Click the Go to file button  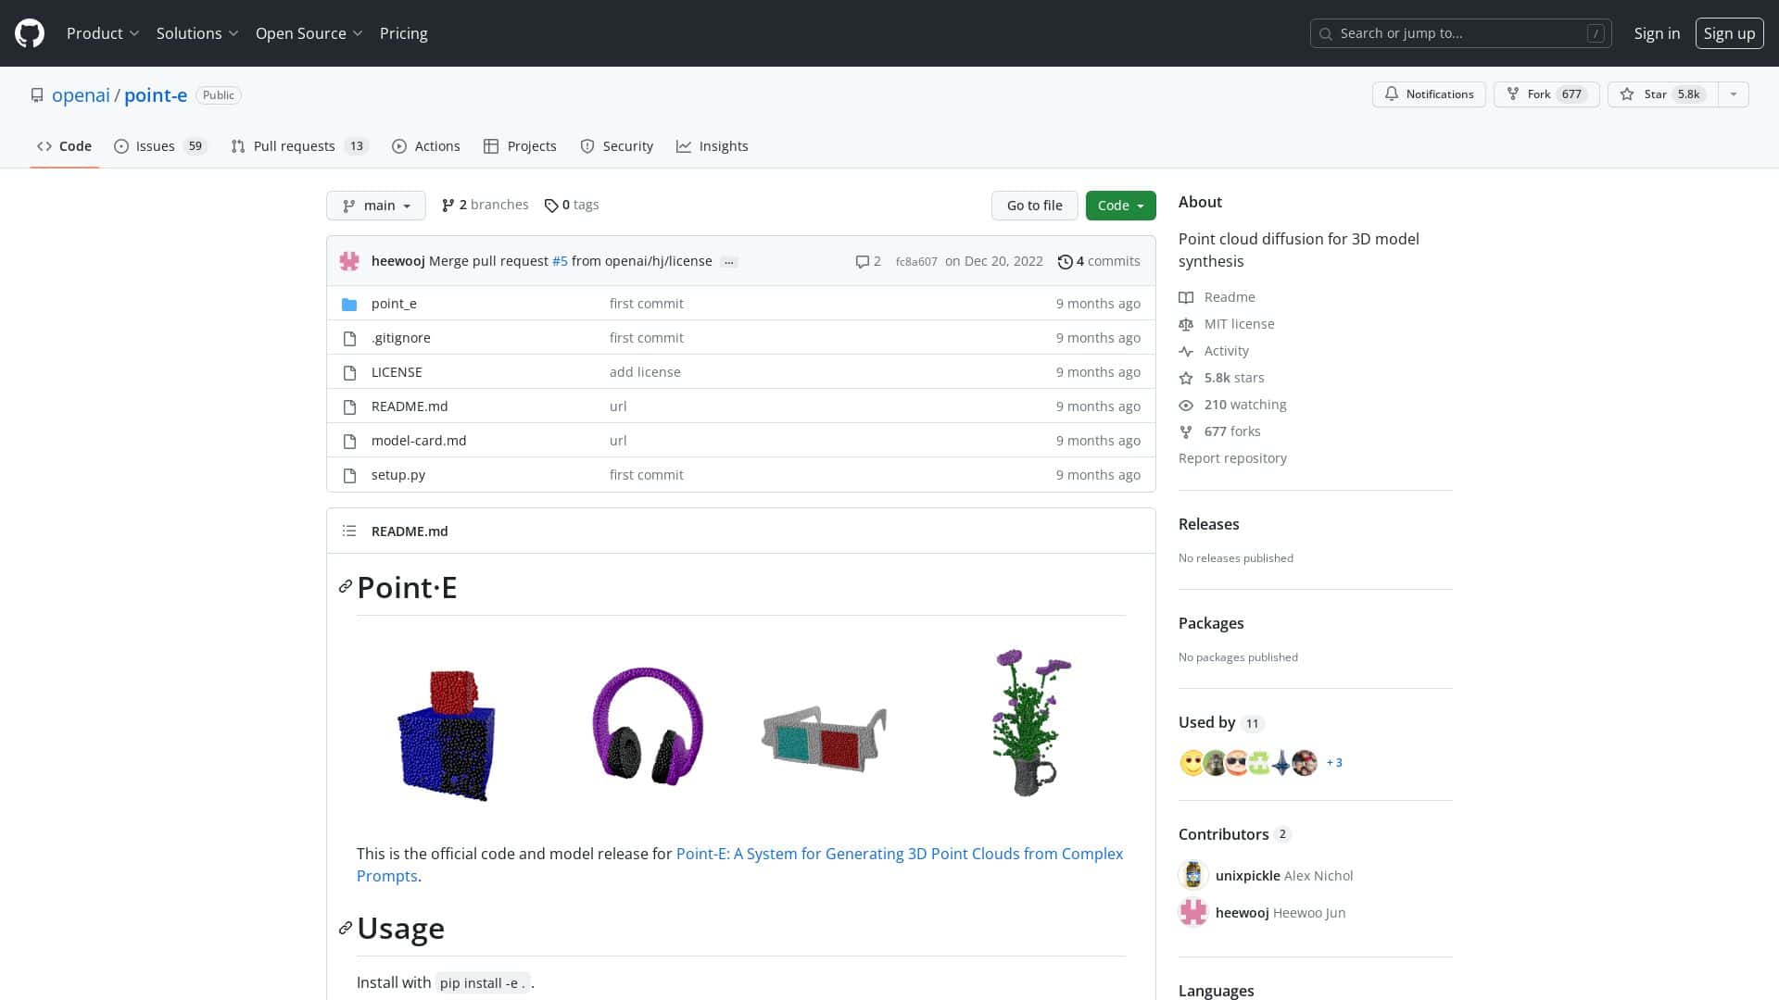tap(1034, 206)
